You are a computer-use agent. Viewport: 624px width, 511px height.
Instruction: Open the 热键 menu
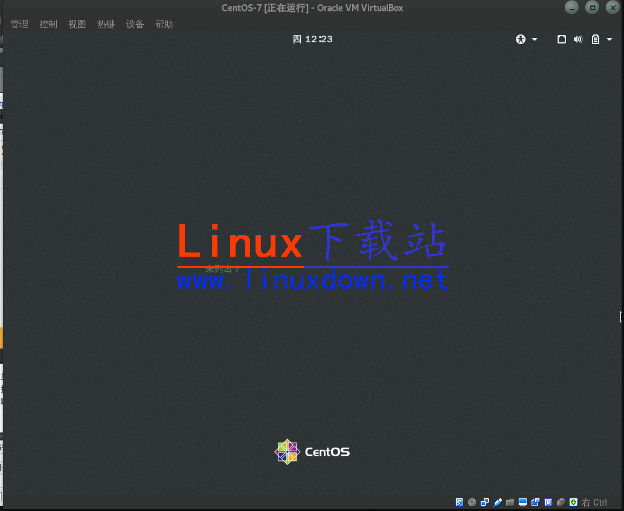click(106, 24)
